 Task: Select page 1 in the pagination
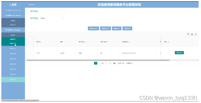(x=96, y=63)
